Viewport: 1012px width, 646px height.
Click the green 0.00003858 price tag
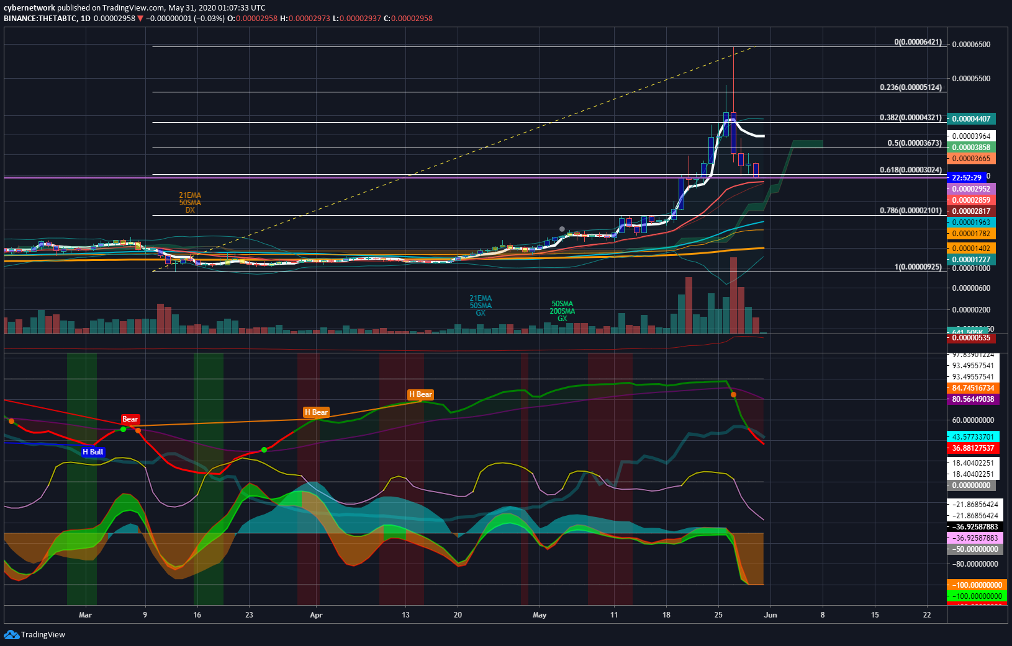971,148
